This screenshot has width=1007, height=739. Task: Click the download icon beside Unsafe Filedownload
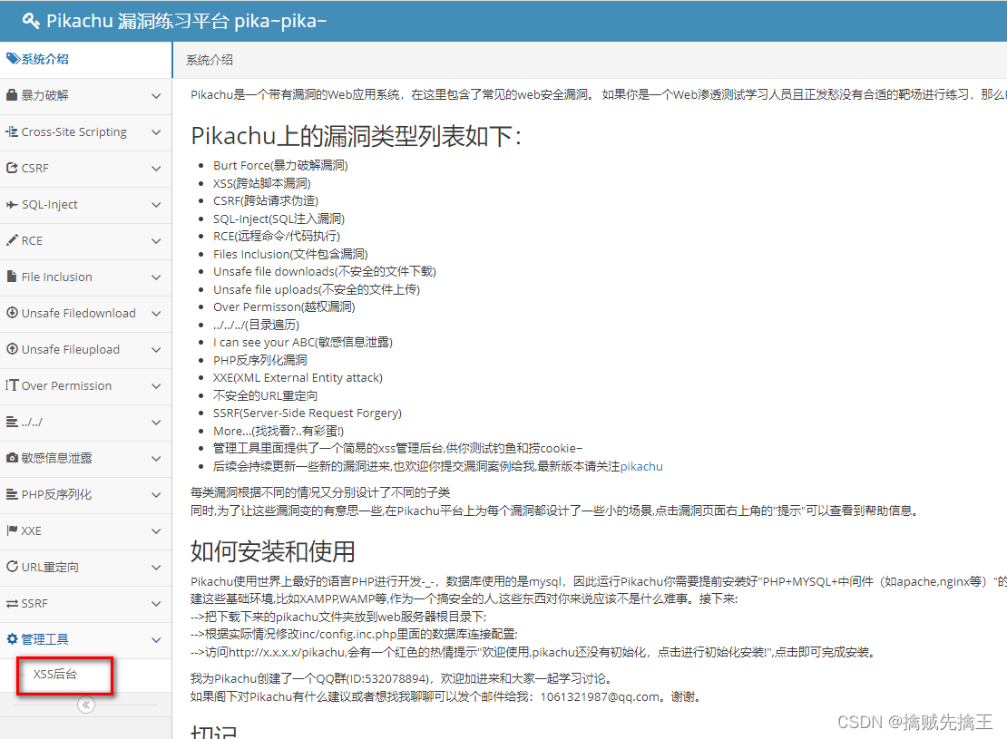point(12,313)
